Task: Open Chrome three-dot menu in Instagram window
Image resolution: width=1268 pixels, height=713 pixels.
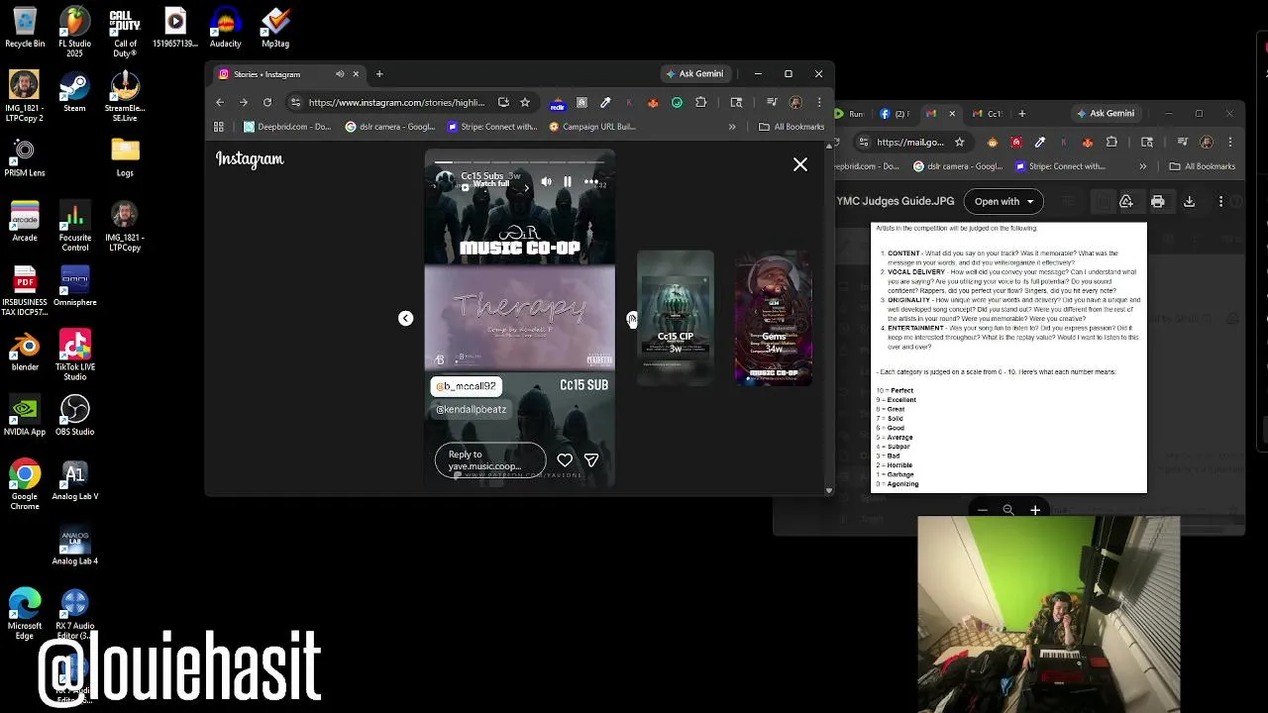Action: (819, 102)
